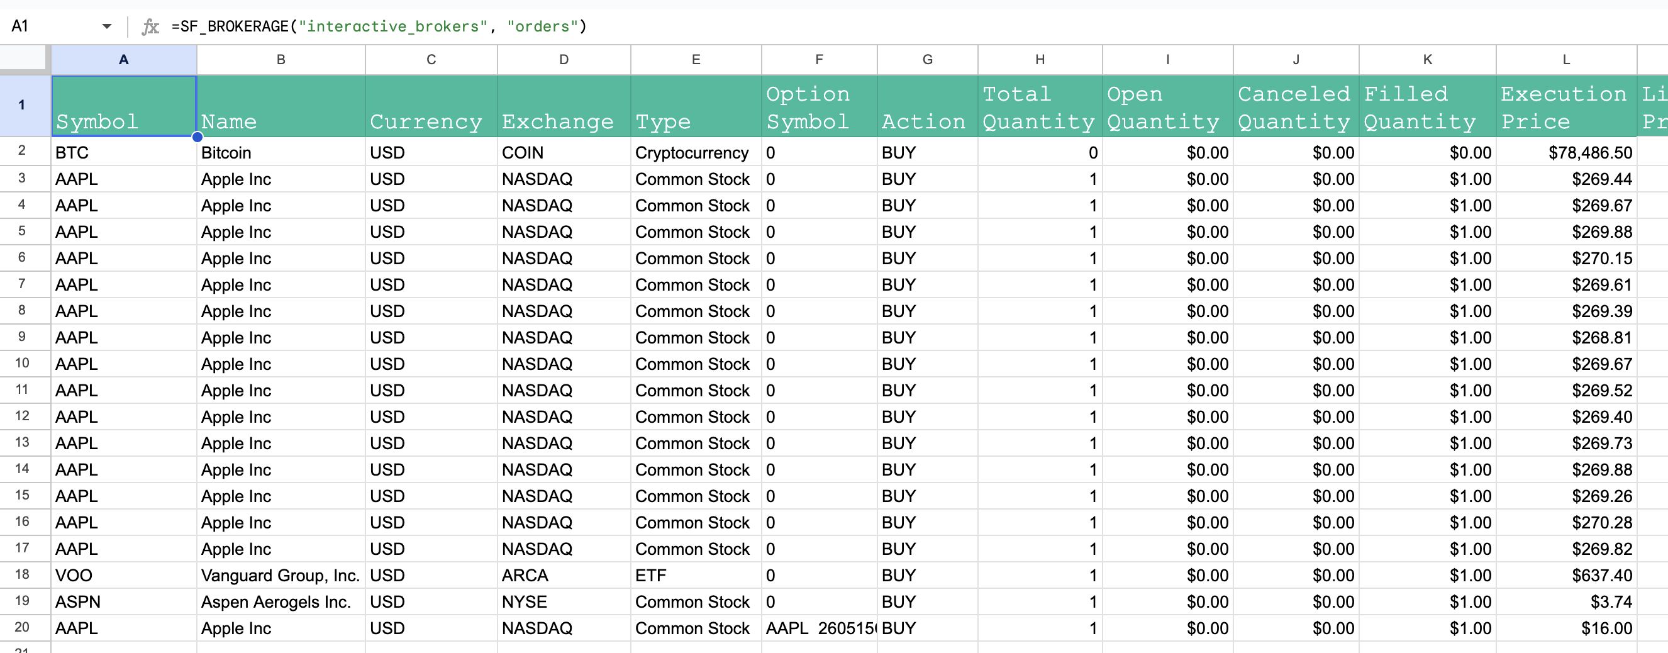Screen dimensions: 1668x653
Task: Click the Cryptocurrency type cell
Action: click(x=696, y=152)
